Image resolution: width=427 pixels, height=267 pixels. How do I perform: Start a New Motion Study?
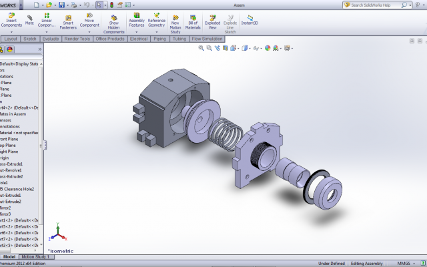(x=175, y=24)
